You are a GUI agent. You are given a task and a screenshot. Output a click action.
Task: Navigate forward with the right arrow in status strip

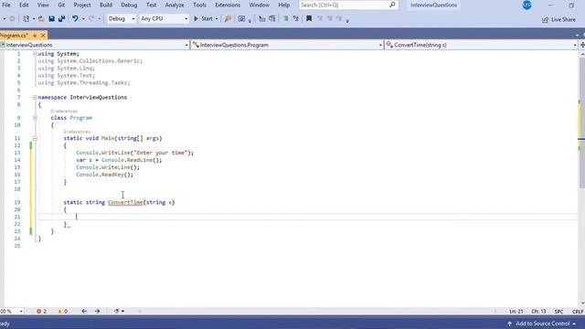click(x=97, y=311)
